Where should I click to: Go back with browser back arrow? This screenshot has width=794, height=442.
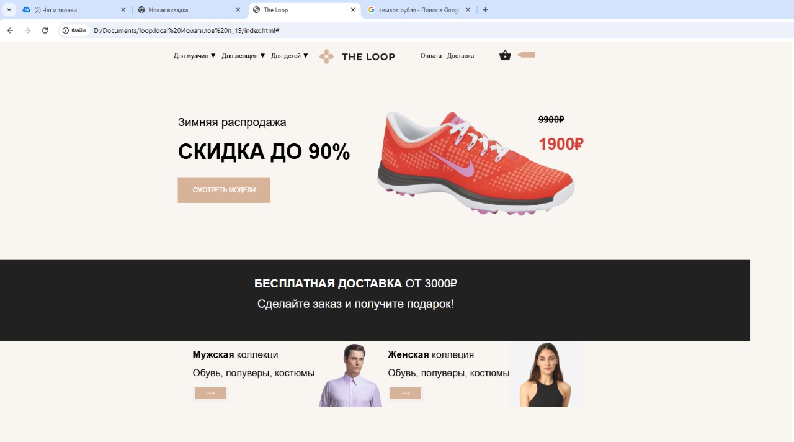click(x=10, y=30)
